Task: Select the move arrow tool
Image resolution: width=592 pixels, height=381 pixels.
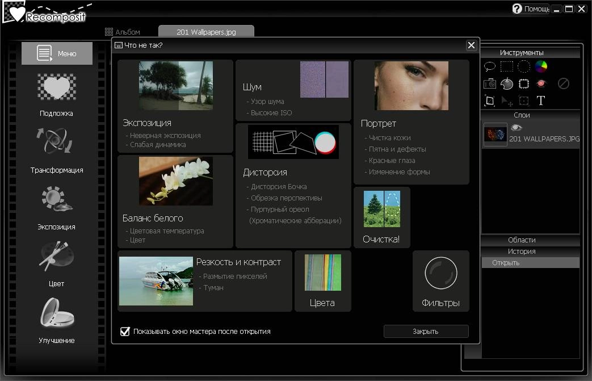Action: pos(507,101)
